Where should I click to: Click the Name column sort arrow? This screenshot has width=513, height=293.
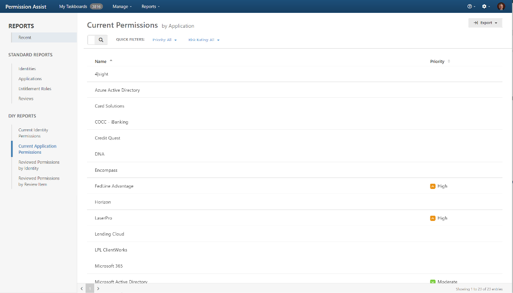(x=111, y=61)
